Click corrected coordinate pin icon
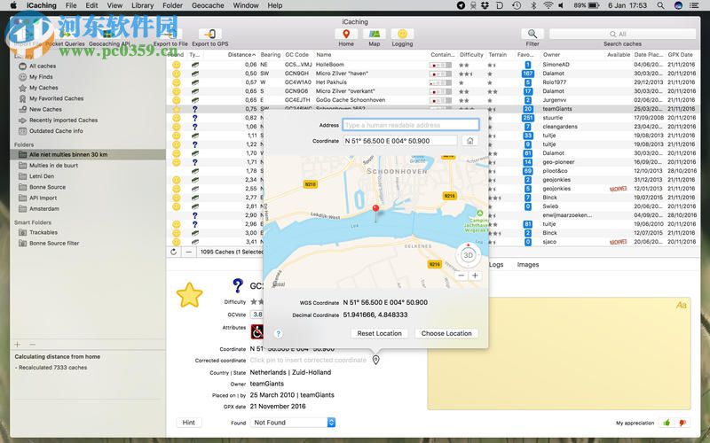This screenshot has width=710, height=443. coord(375,360)
